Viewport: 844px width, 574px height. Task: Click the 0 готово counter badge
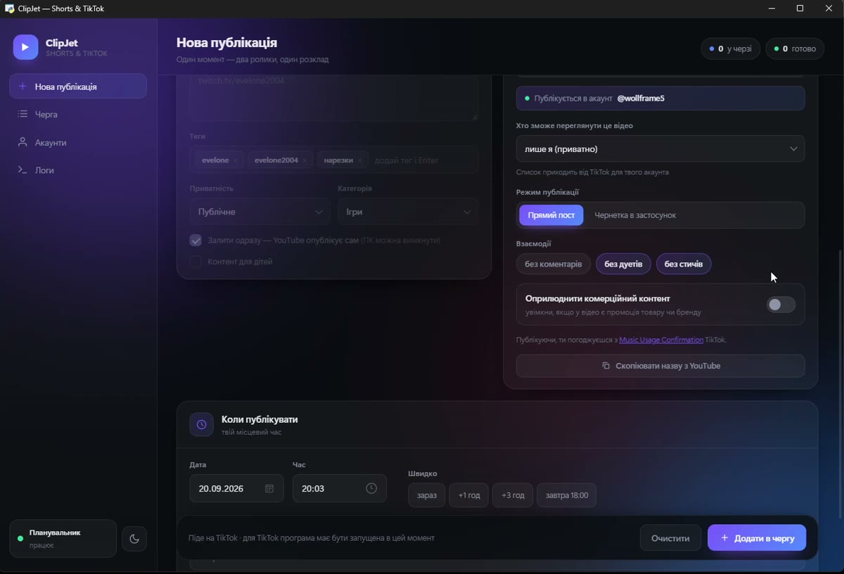(x=795, y=49)
